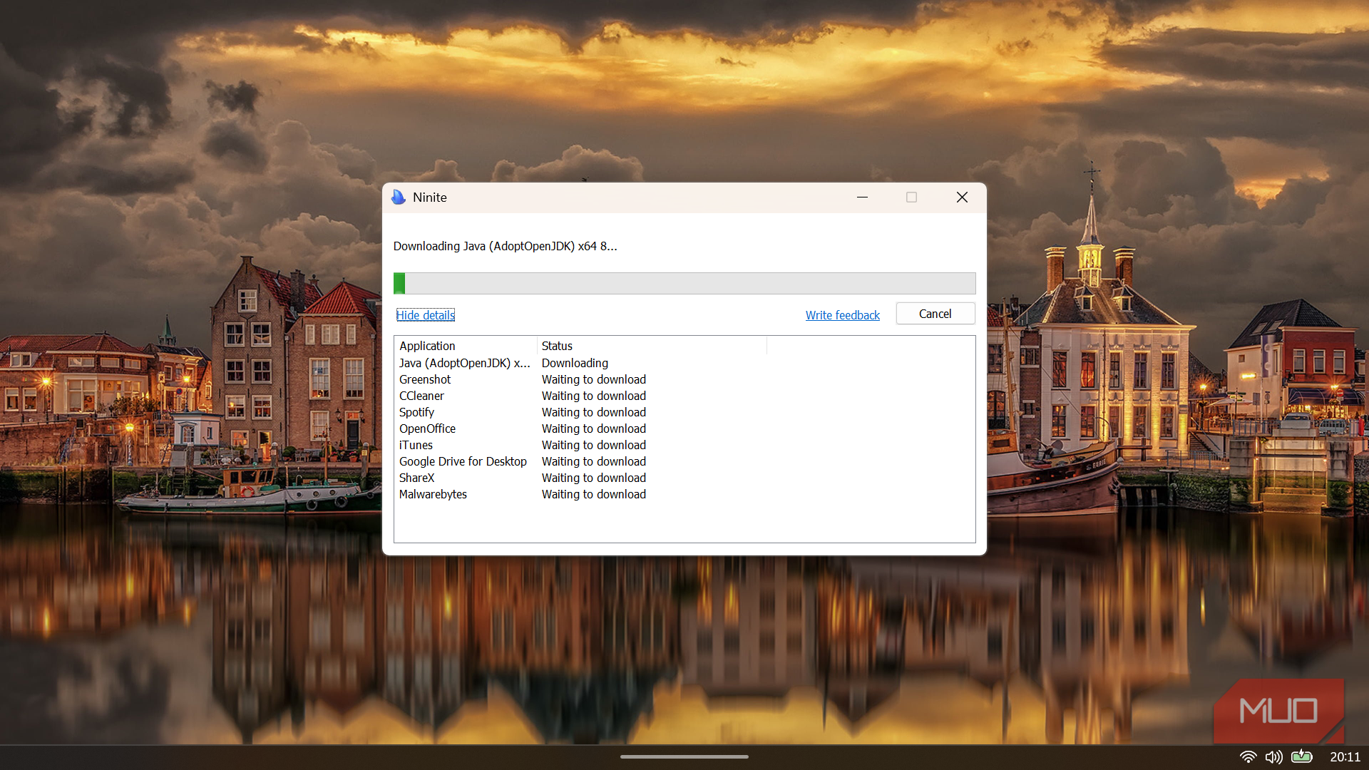Click the green download progress bar
This screenshot has width=1369, height=770.
[x=684, y=283]
